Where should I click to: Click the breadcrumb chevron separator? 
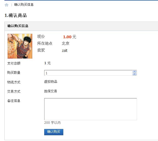point(11,5)
